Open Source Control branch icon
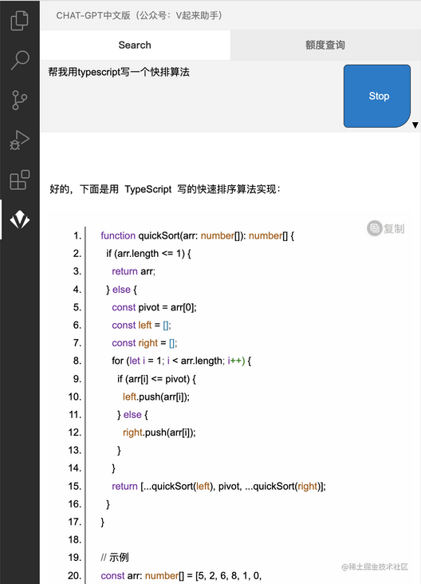The height and width of the screenshot is (584, 421). pyautogui.click(x=19, y=100)
